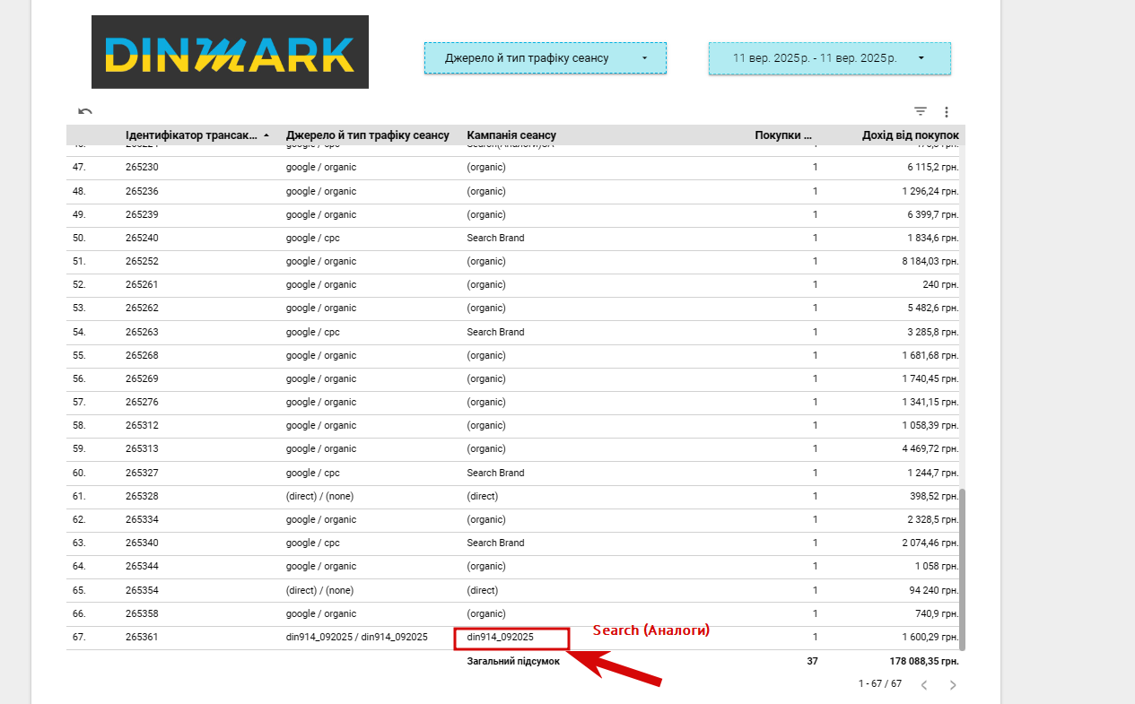1135x704 pixels.
Task: Sort by Покупки column header
Action: coord(785,135)
